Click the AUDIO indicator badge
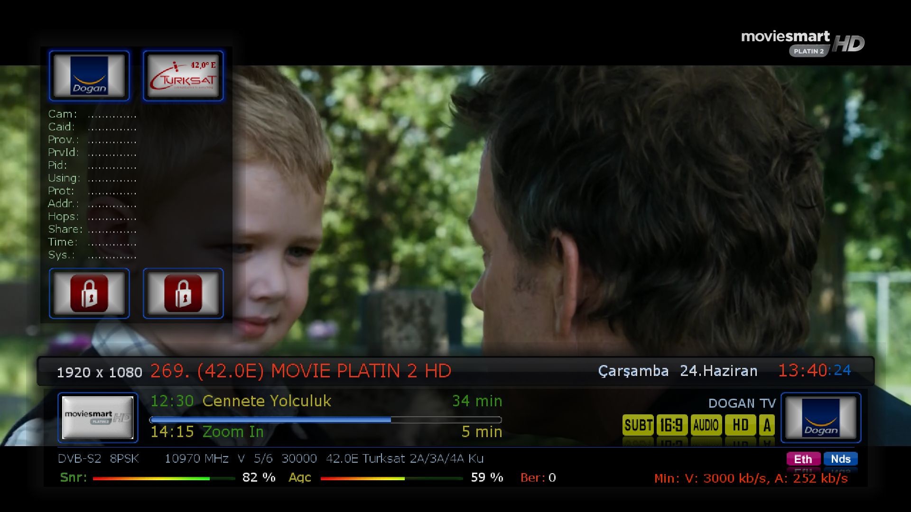Viewport: 911px width, 512px height. click(706, 425)
